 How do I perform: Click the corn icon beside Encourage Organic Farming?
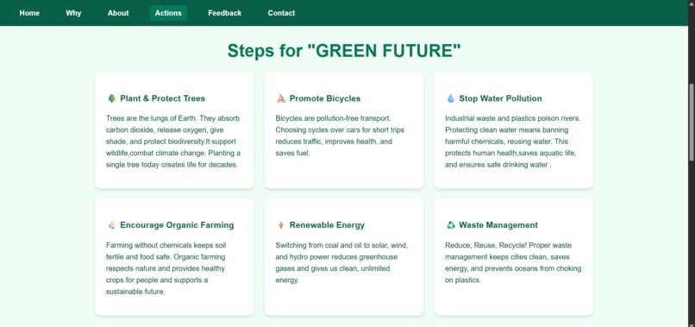[111, 225]
